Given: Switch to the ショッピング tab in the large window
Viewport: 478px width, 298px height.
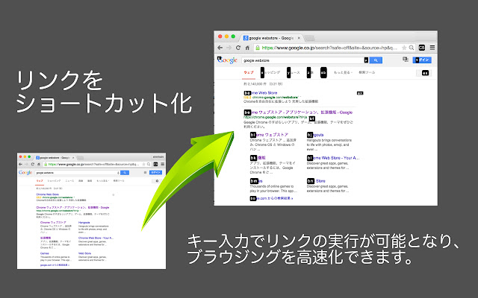Looking at the screenshot, I should (270, 73).
